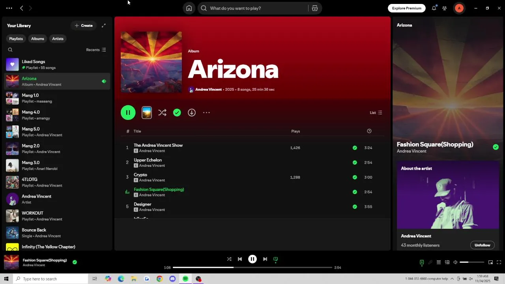Toggle shuffle in the bottom player bar

[x=229, y=259]
